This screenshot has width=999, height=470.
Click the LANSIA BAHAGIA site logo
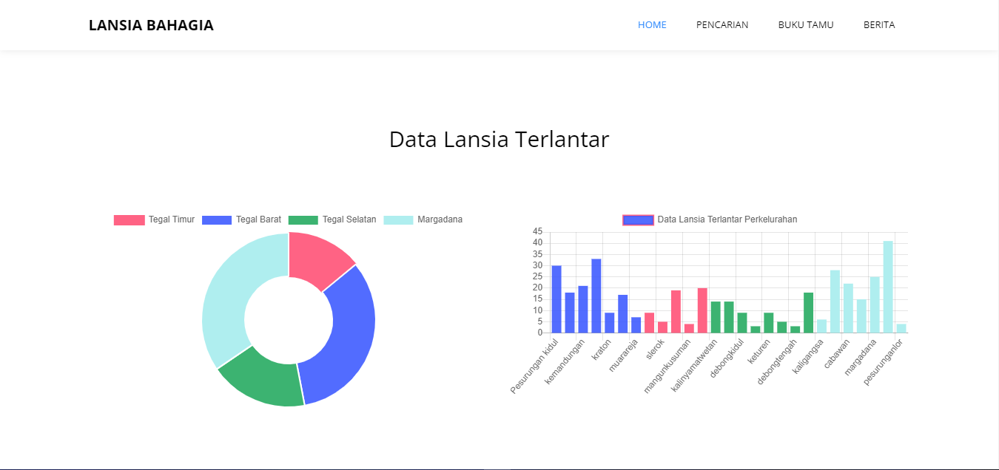[151, 25]
